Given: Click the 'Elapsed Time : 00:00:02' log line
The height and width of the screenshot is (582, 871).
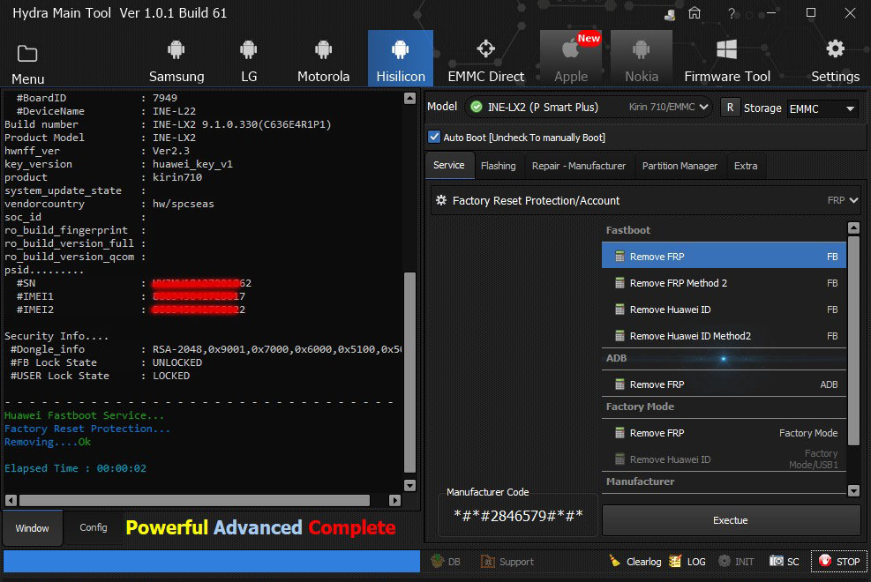Looking at the screenshot, I should point(76,468).
